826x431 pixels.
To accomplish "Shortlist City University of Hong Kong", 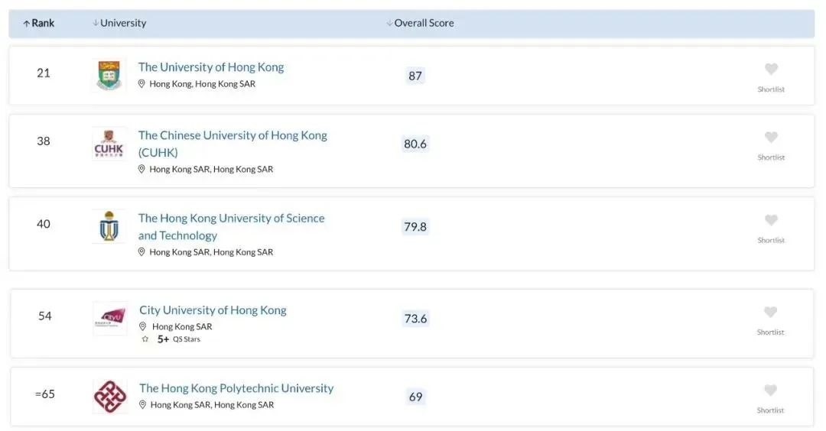I will click(770, 313).
